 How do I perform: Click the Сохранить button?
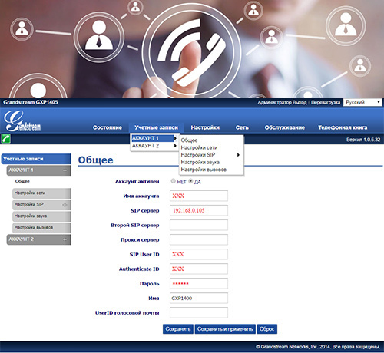[x=178, y=329]
